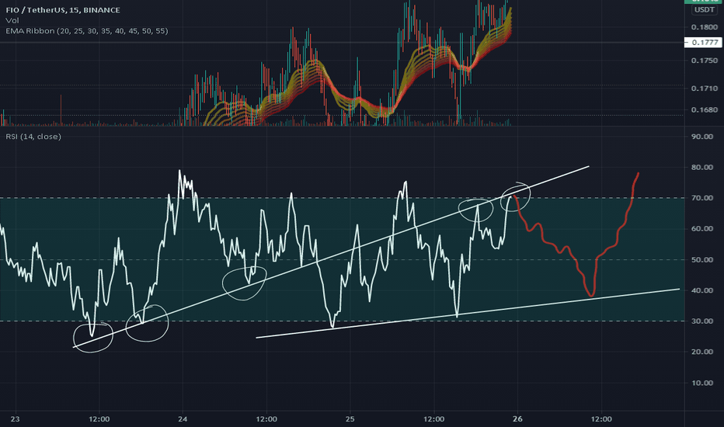Select the Vol indicator label
The image size is (724, 427).
tap(12, 20)
